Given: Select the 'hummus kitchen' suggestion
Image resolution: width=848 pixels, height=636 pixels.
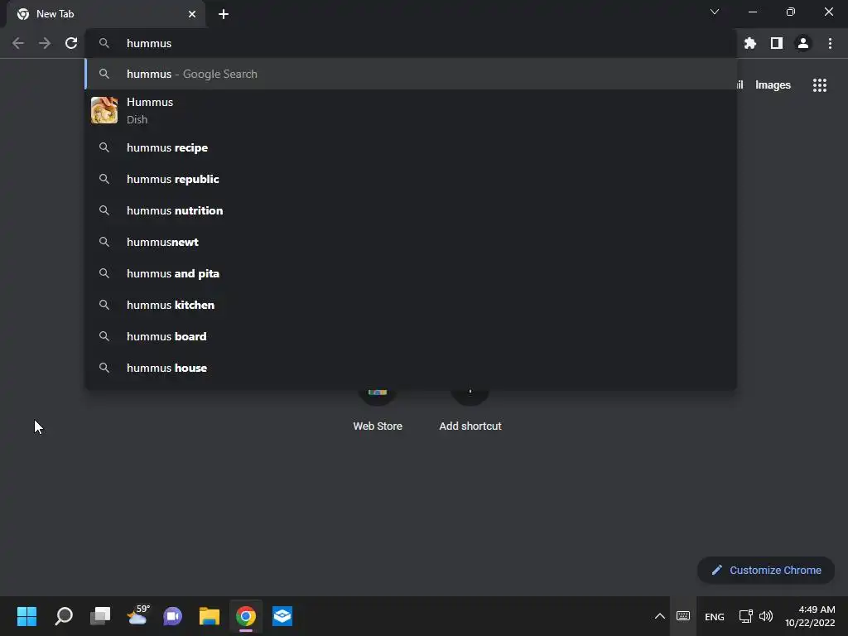Looking at the screenshot, I should click(x=411, y=305).
